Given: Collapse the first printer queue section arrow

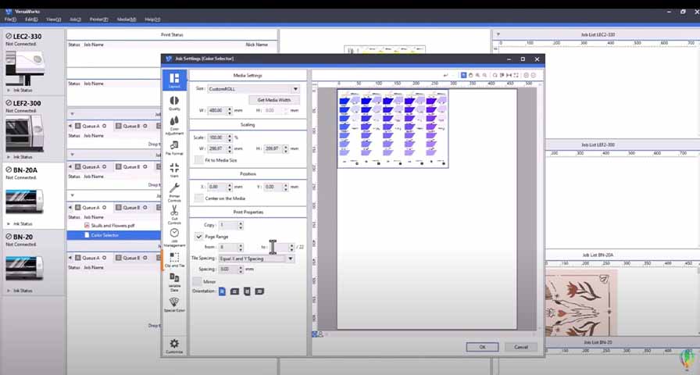Looking at the screenshot, I should (73, 114).
